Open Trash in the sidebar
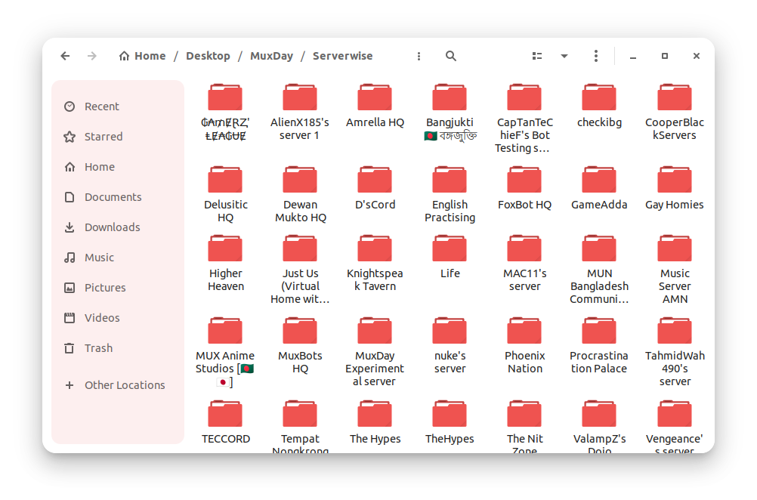Viewport: 757px width, 500px height. pos(98,348)
